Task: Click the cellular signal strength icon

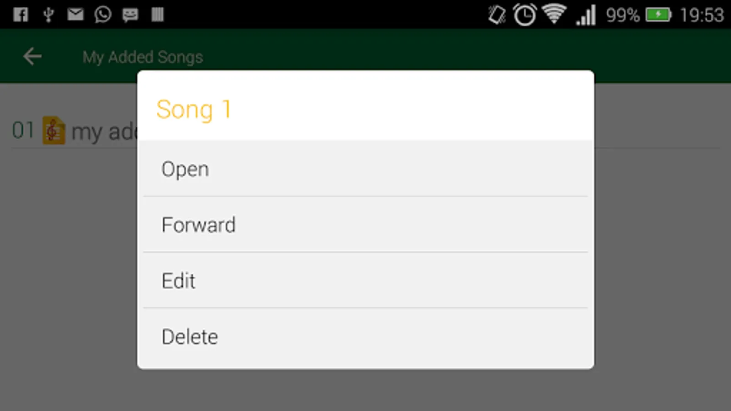Action: click(586, 15)
